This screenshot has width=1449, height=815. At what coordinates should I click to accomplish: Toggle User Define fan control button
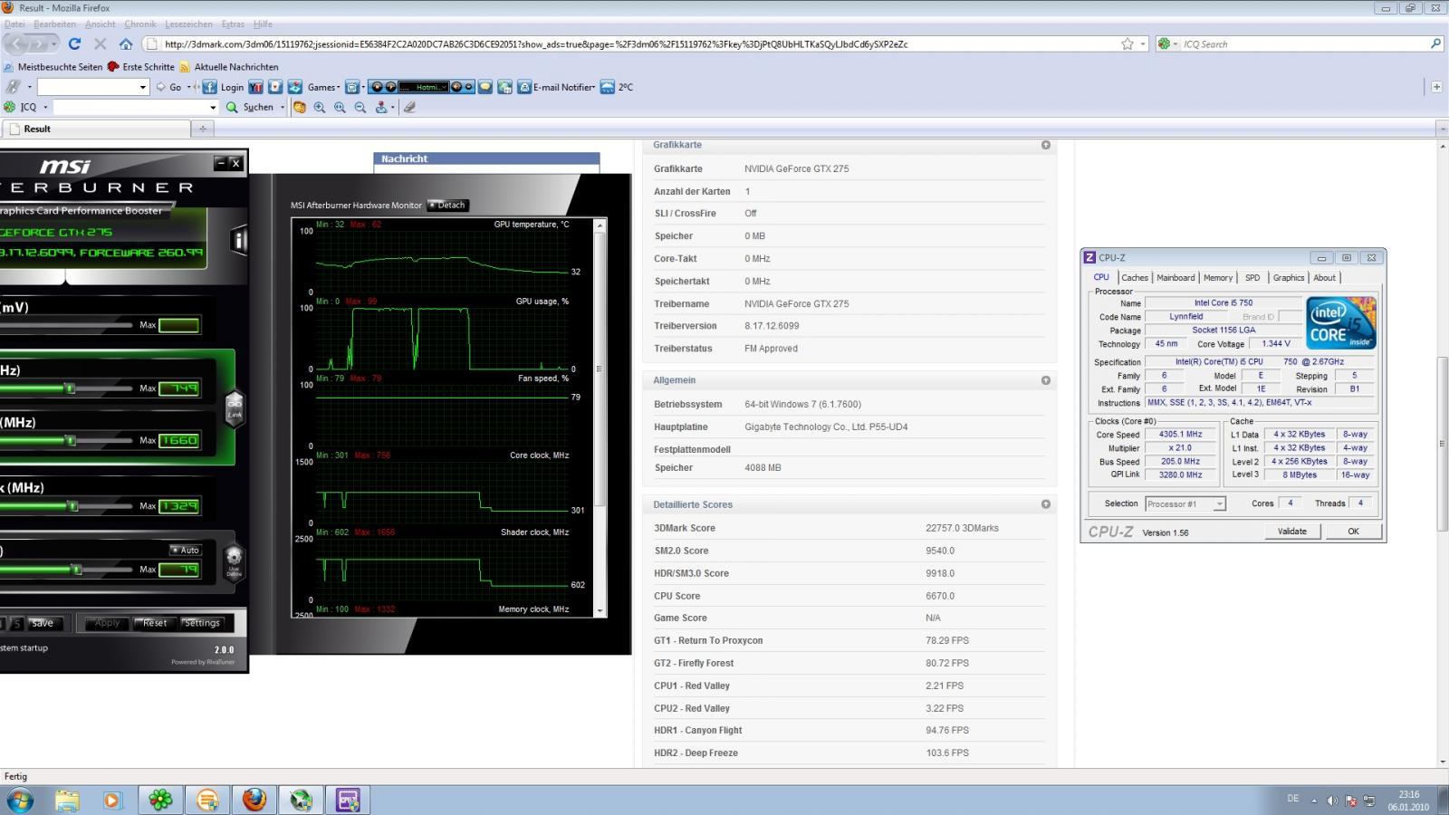point(234,562)
